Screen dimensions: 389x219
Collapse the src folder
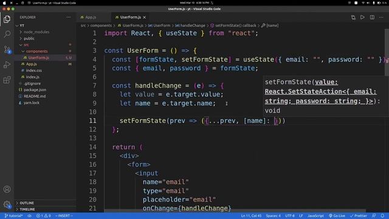(26, 45)
